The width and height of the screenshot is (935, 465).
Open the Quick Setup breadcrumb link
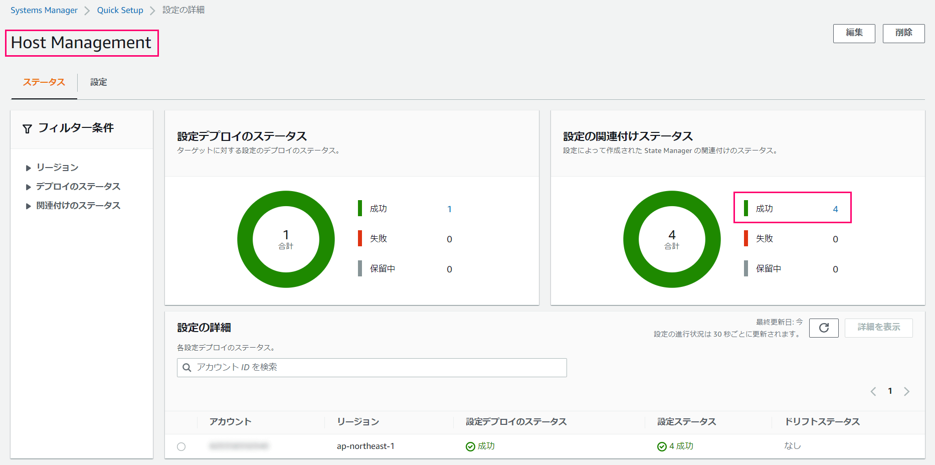120,10
